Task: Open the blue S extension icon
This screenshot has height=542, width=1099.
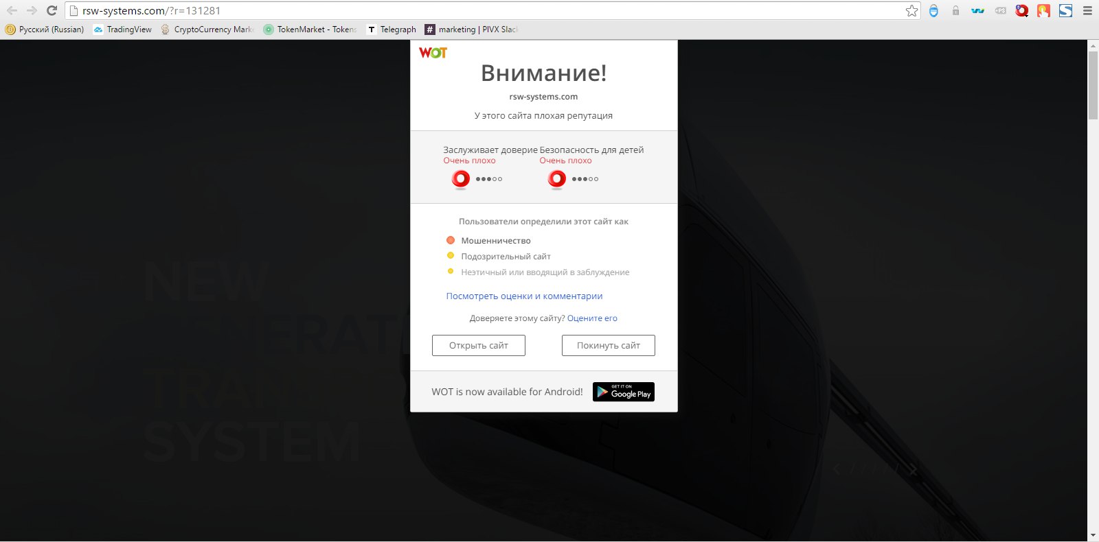Action: click(1065, 10)
